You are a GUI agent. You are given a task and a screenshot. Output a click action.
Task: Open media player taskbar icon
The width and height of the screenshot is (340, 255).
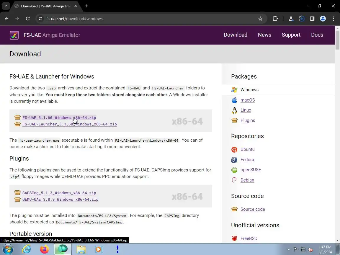point(99,249)
